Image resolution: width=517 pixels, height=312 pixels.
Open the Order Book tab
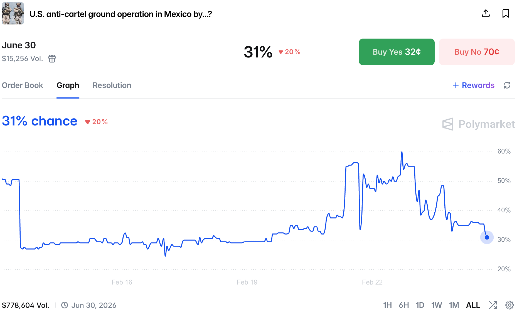point(23,85)
